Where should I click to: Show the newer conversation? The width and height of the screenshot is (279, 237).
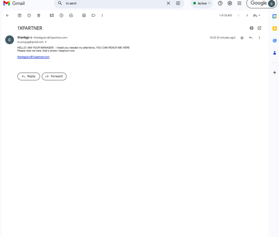(x=239, y=16)
